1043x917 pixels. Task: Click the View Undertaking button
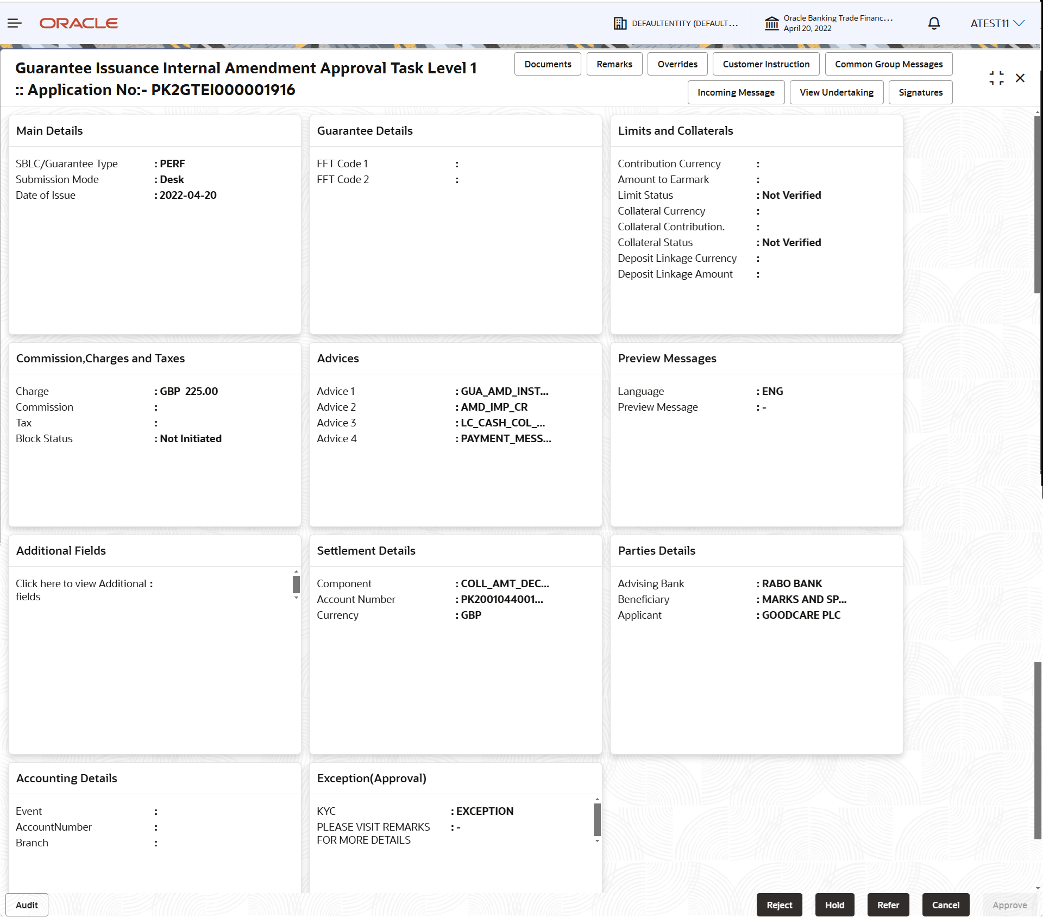coord(836,92)
